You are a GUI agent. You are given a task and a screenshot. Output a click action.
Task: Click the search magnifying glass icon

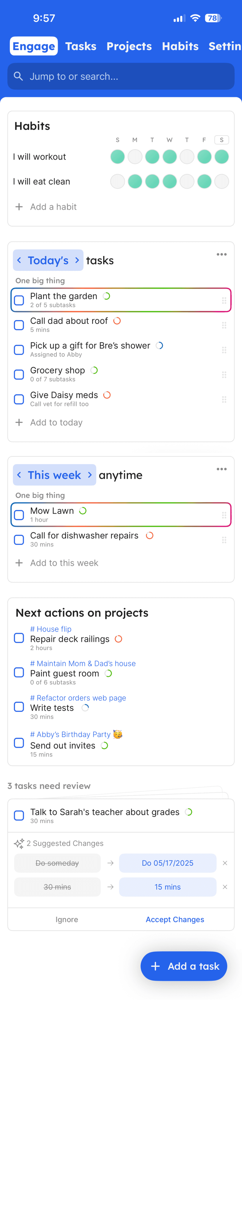point(18,76)
